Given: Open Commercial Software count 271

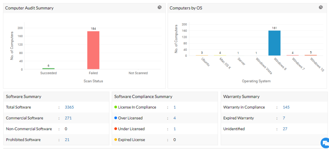Looking at the screenshot, I should (68, 118).
